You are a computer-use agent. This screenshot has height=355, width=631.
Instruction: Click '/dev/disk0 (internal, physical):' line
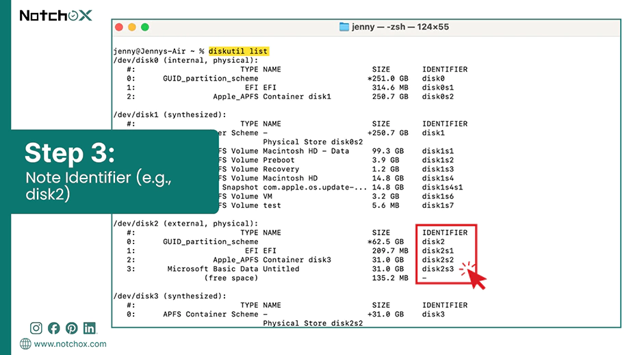(186, 60)
